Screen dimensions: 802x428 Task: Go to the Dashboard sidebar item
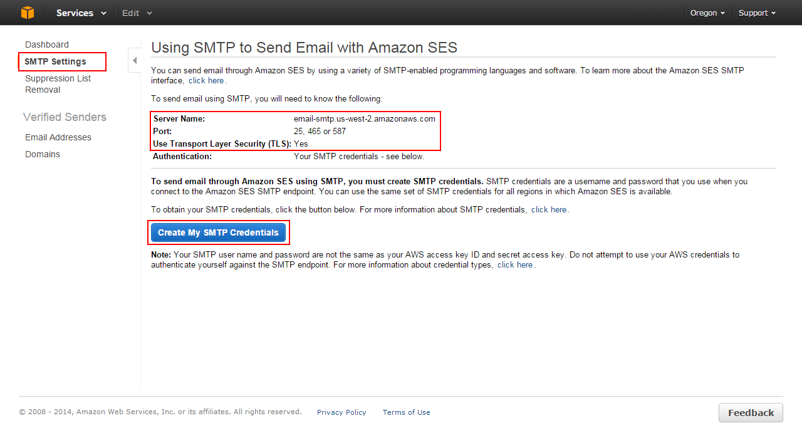[47, 44]
